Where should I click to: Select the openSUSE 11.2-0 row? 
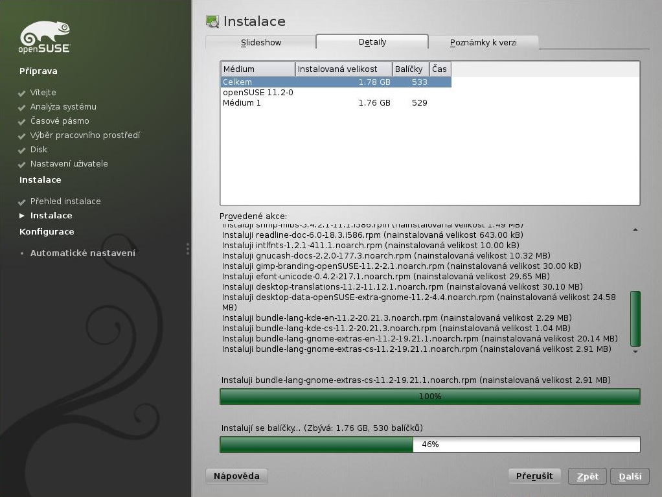point(336,93)
